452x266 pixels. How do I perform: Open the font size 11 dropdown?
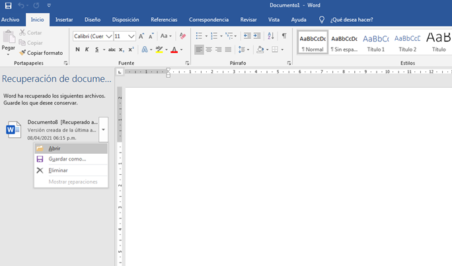132,36
